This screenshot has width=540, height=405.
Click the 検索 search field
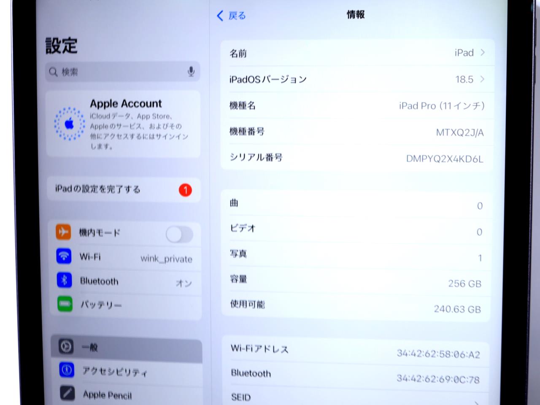pyautogui.click(x=122, y=72)
